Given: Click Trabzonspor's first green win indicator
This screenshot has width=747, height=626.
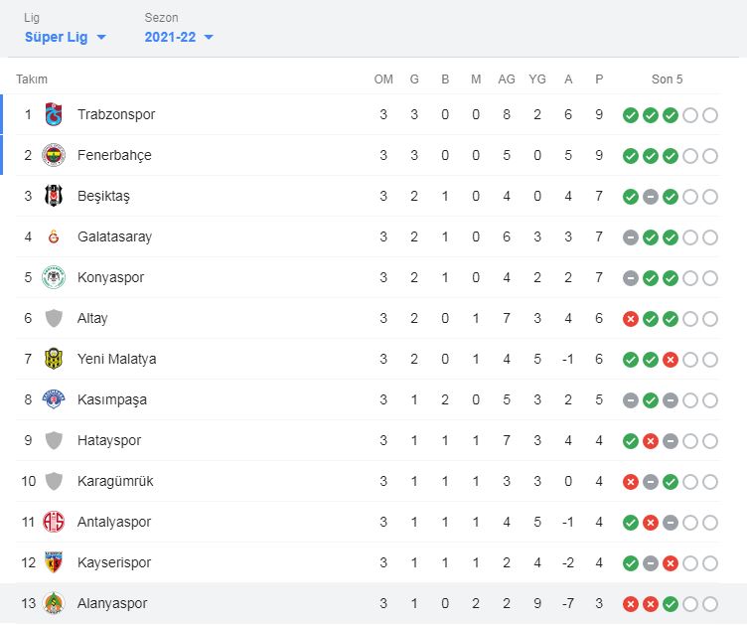Looking at the screenshot, I should [630, 114].
